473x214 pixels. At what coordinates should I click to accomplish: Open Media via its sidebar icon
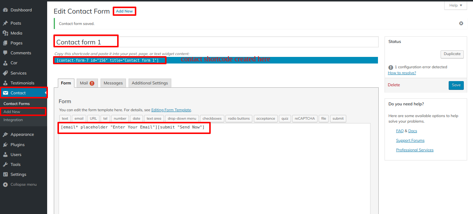click(6, 33)
